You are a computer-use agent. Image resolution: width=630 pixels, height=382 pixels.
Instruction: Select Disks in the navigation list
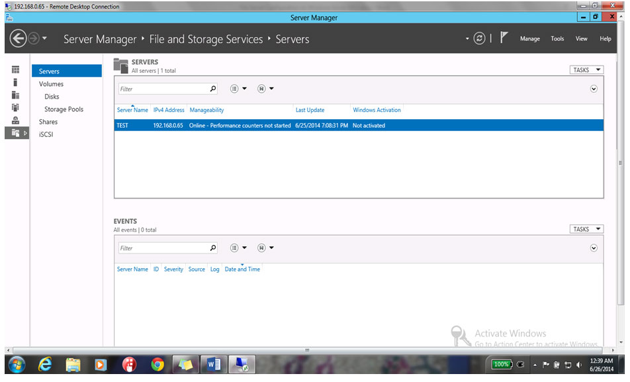coord(52,97)
